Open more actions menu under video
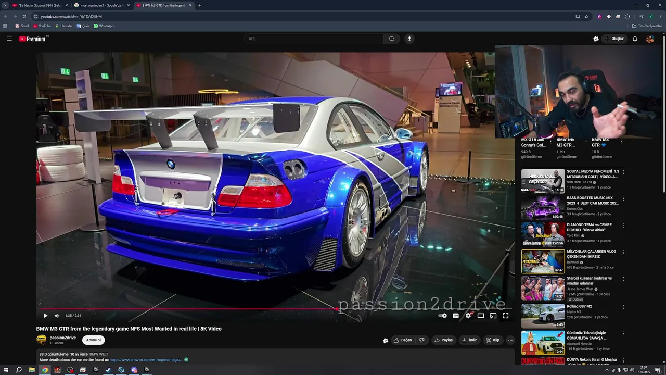666x375 pixels. point(510,340)
